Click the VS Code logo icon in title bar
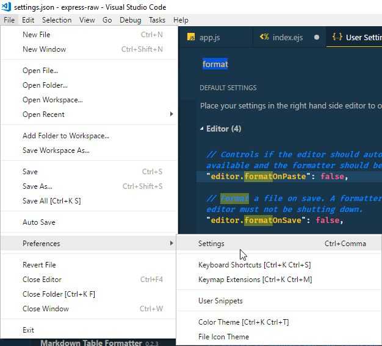 click(7, 7)
